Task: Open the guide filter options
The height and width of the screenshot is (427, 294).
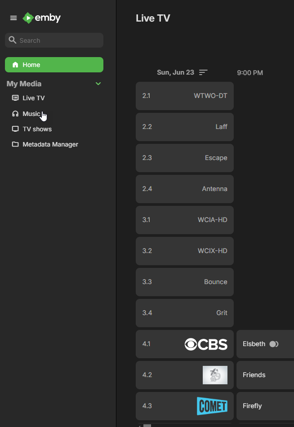Action: 203,72
